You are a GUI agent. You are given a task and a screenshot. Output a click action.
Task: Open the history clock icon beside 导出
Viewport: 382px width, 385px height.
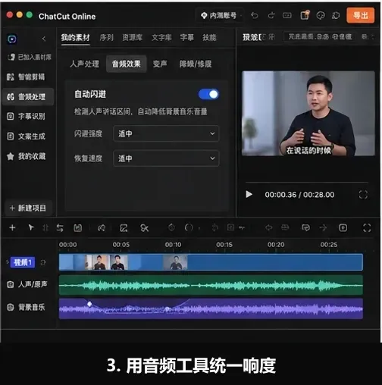point(336,16)
